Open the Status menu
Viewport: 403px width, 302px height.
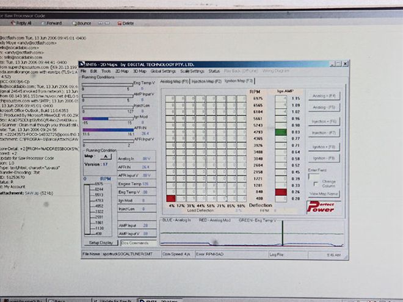pyautogui.click(x=214, y=71)
